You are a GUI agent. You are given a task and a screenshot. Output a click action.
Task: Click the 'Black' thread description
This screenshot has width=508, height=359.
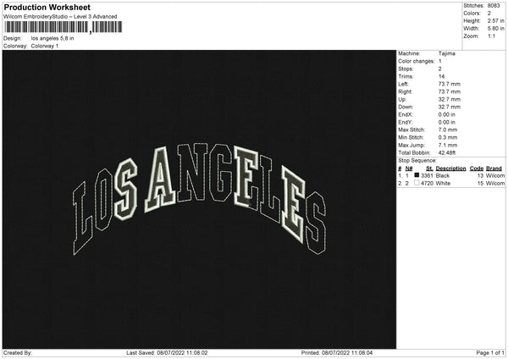(x=443, y=175)
